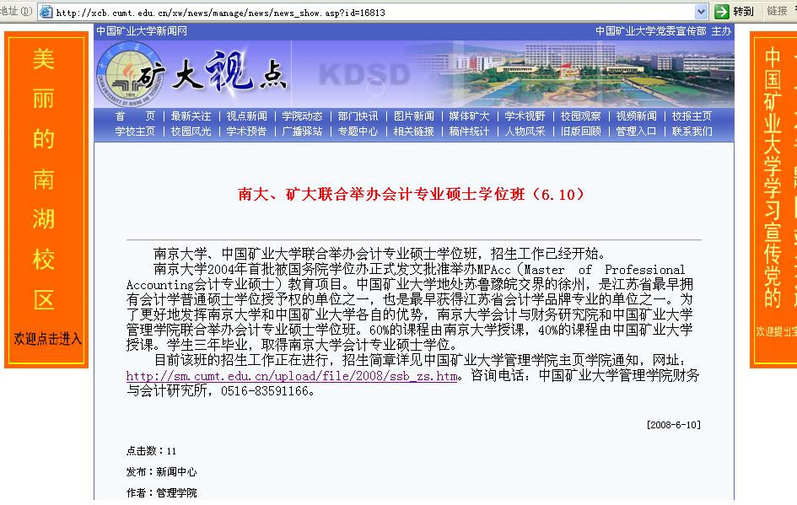Go to 管理入口 link
This screenshot has height=505, width=797.
coord(636,132)
